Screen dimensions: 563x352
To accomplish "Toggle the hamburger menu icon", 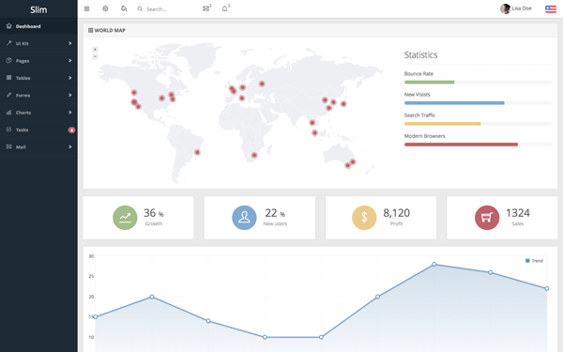I will point(87,8).
